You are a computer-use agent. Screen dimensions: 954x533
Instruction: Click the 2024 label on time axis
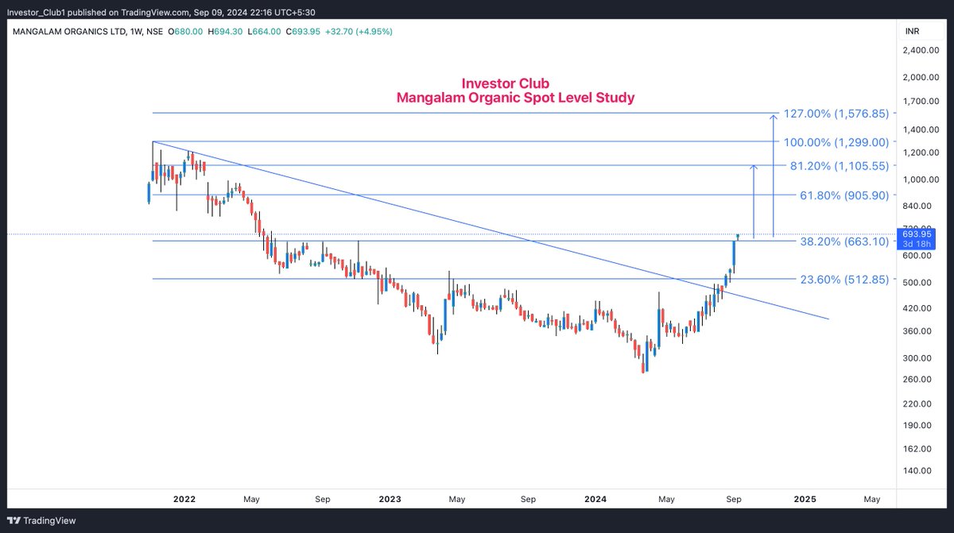(x=596, y=500)
